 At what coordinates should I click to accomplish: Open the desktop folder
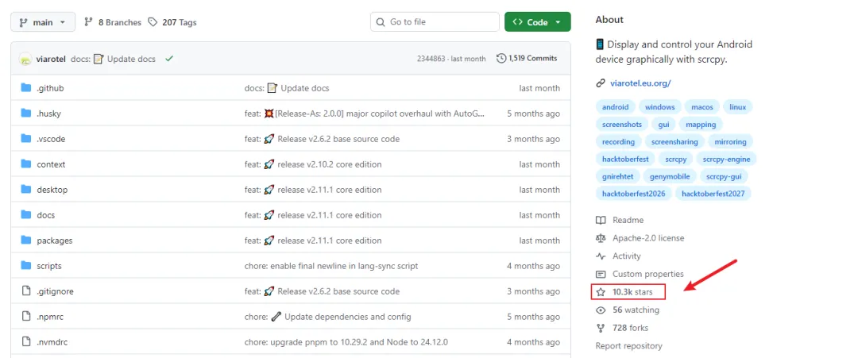52,190
